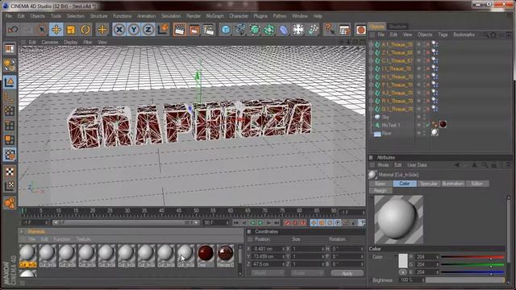This screenshot has width=516, height=290.
Task: Switch to the Specular material tab
Action: point(428,184)
